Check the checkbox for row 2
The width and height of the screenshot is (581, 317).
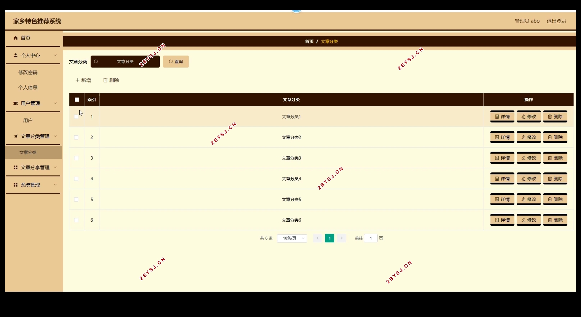point(76,137)
